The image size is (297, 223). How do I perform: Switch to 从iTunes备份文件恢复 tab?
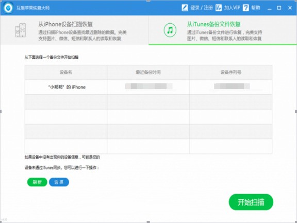point(223,30)
